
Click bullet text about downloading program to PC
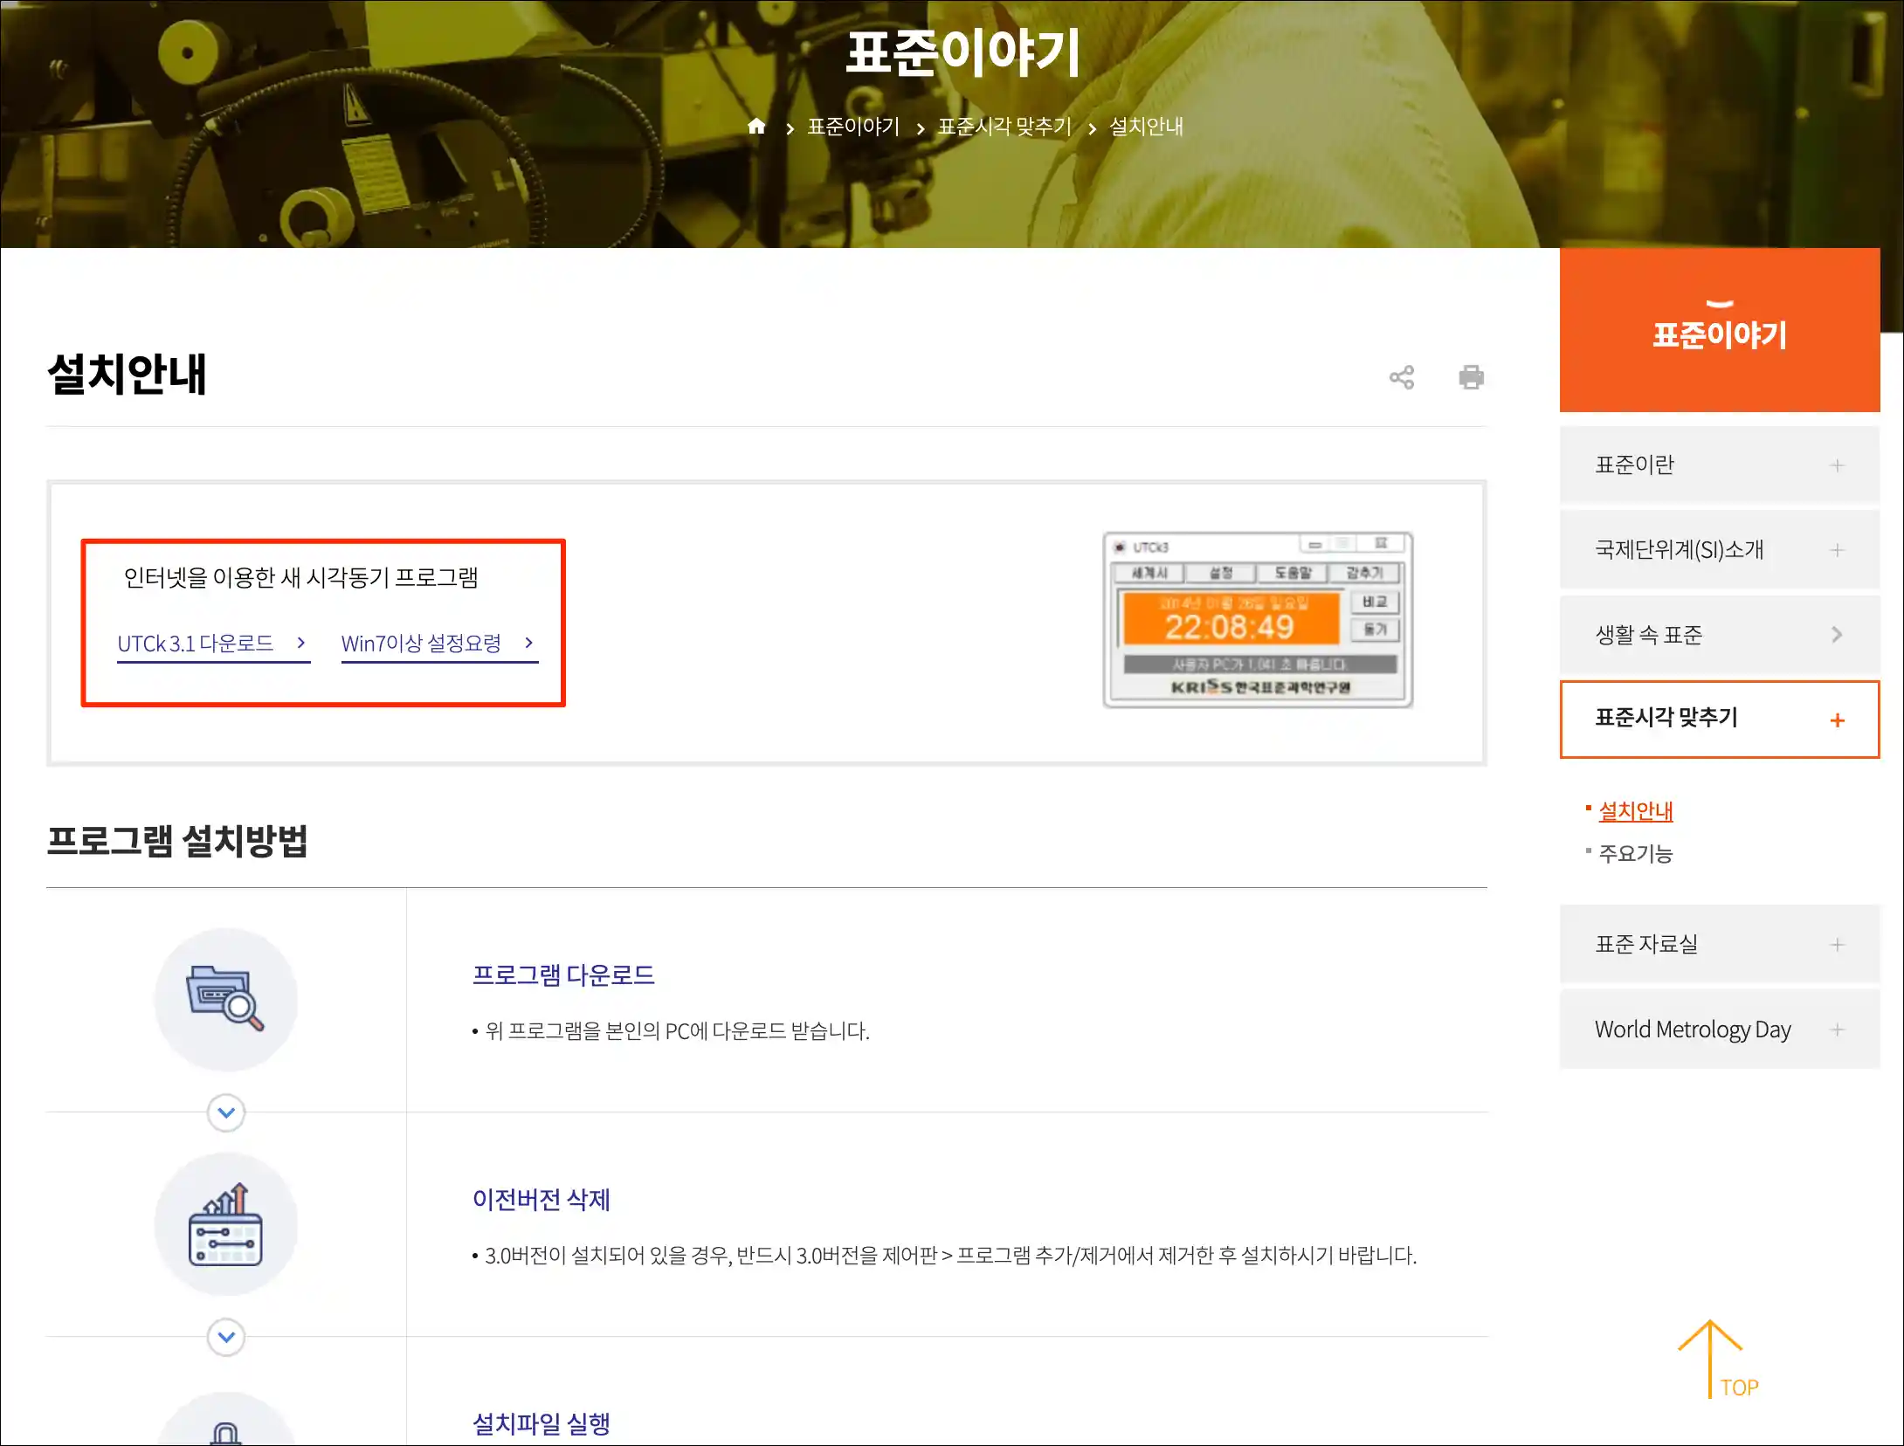678,1031
